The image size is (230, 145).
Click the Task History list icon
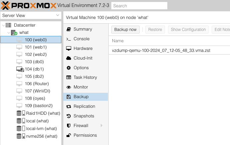point(69,77)
